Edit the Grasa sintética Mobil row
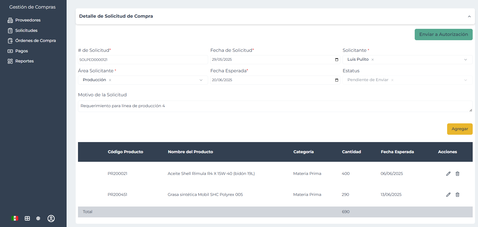 [448, 195]
